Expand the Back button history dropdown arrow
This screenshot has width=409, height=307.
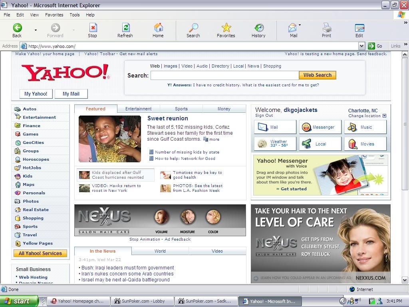(36, 30)
